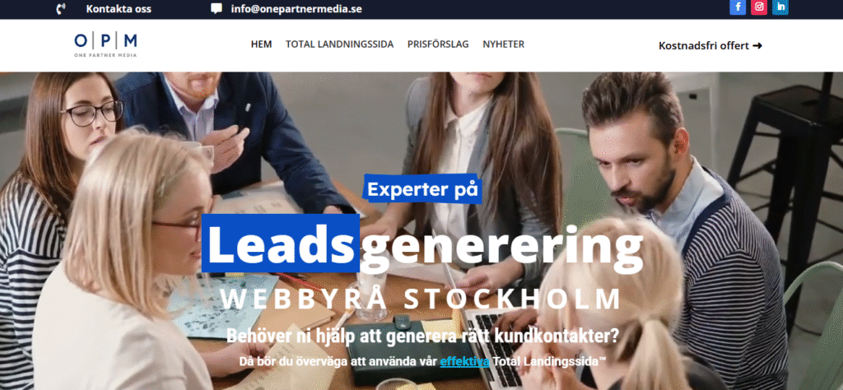Click the phone icon beside Kontakta oss

61,8
